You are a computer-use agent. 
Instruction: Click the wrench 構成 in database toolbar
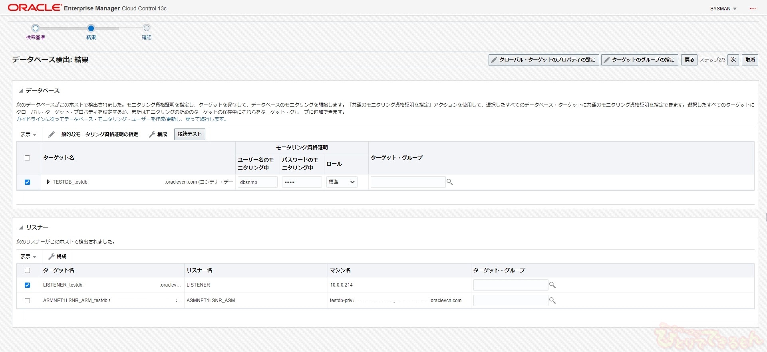[x=158, y=134]
